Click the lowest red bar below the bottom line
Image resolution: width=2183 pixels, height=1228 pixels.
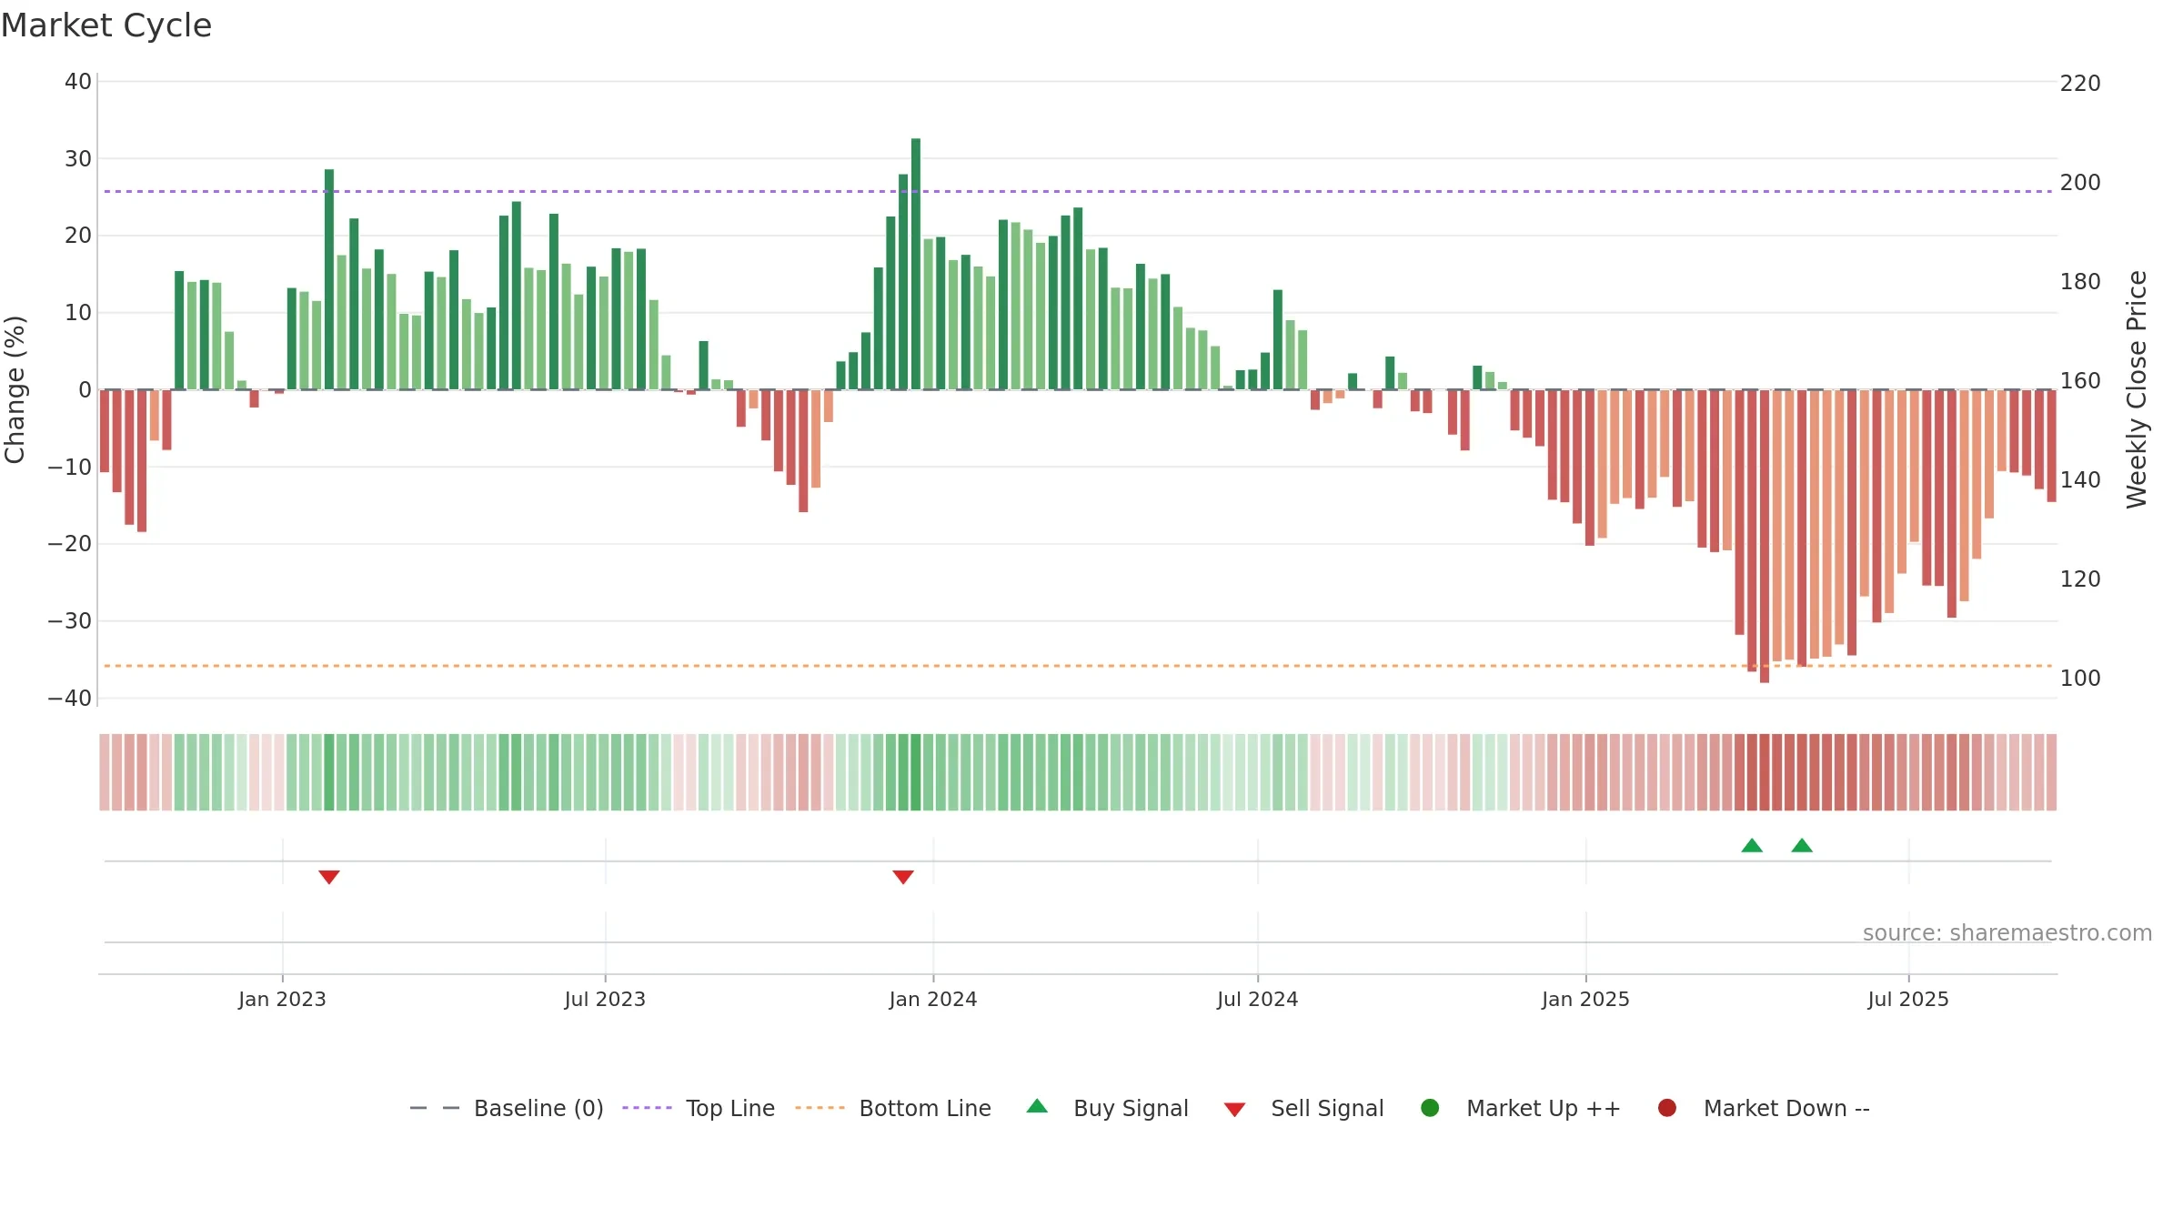pyautogui.click(x=1765, y=536)
